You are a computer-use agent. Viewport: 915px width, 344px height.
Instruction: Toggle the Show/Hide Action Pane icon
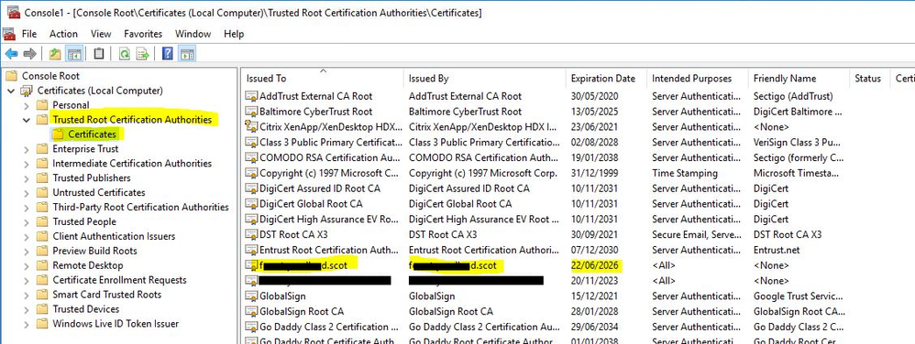click(186, 54)
